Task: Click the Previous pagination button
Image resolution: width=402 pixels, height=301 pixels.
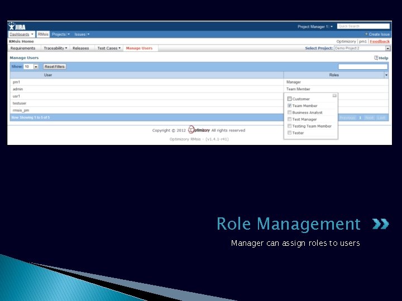Action: 347,118
